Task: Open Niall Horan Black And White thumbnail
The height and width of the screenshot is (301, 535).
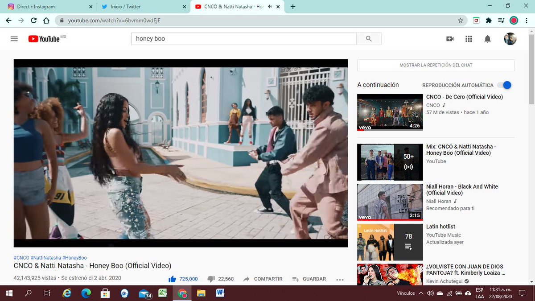Action: pos(390,202)
